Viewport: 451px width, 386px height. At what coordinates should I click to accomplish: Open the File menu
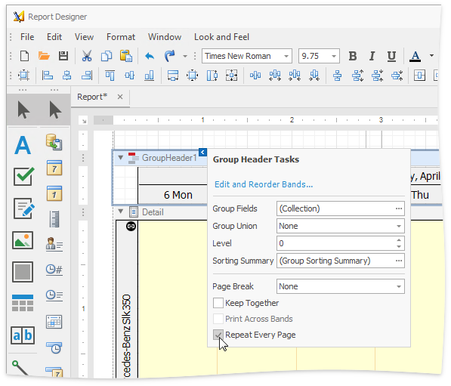click(27, 37)
